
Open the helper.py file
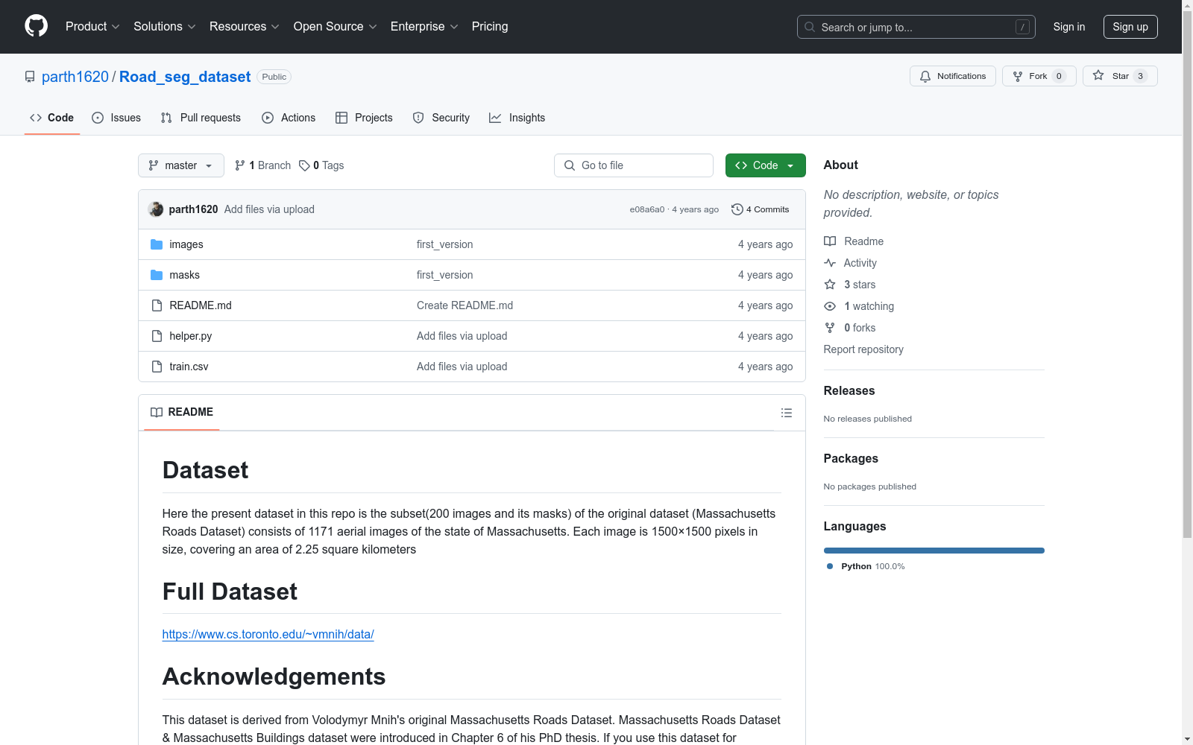[x=191, y=336]
